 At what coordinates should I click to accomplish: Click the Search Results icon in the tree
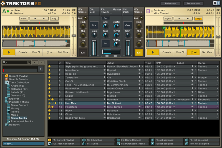(7, 79)
